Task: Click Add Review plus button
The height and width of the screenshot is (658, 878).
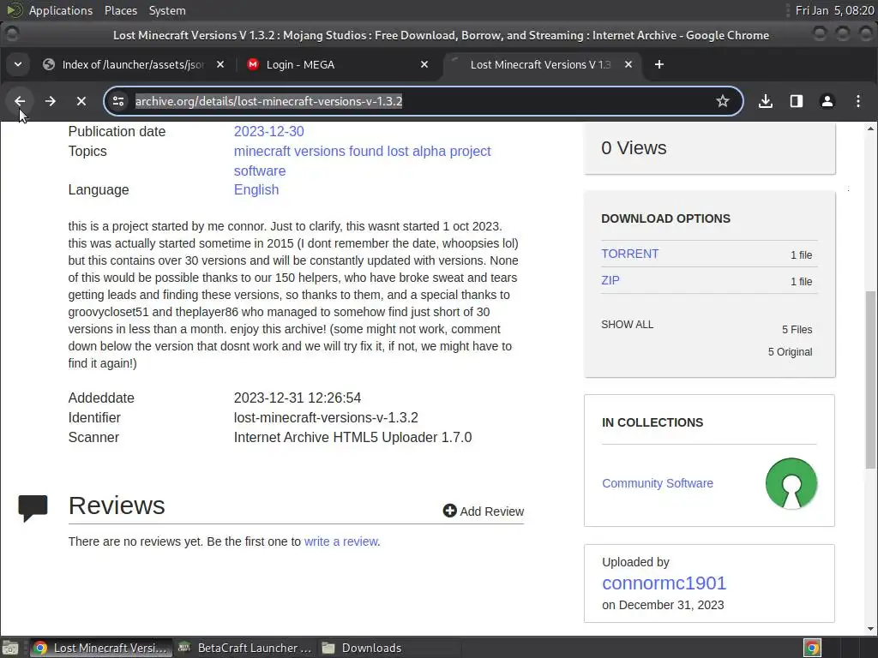Action: (484, 511)
